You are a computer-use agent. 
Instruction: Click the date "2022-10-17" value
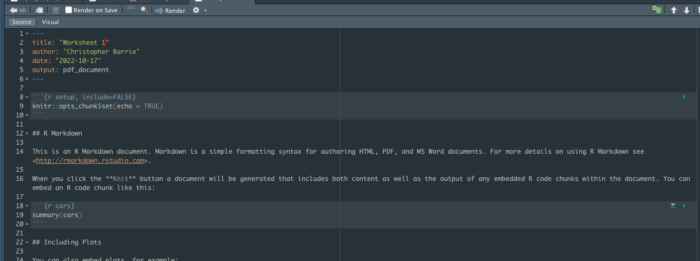tap(78, 61)
